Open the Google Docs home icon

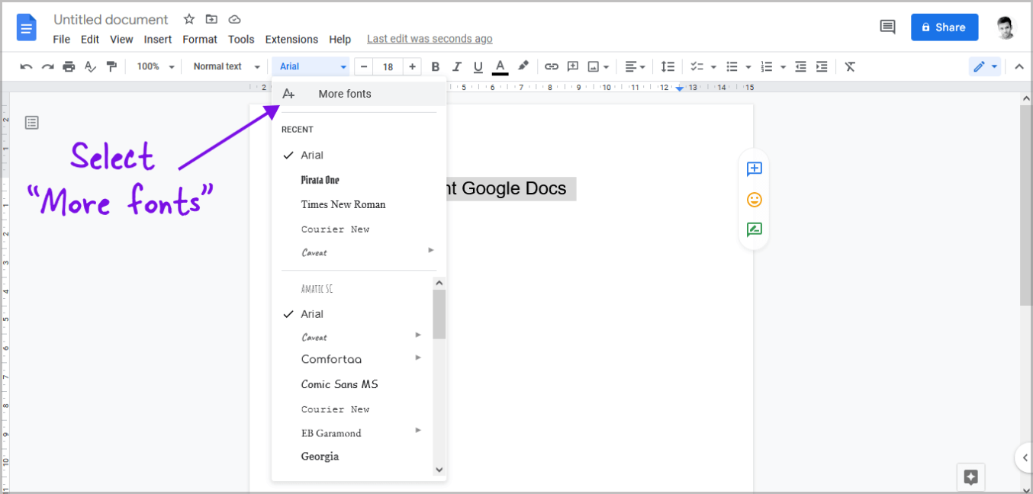(27, 28)
